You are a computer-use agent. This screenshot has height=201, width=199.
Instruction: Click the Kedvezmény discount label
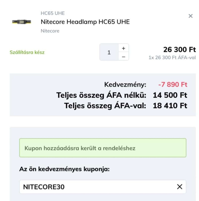click(x=125, y=85)
